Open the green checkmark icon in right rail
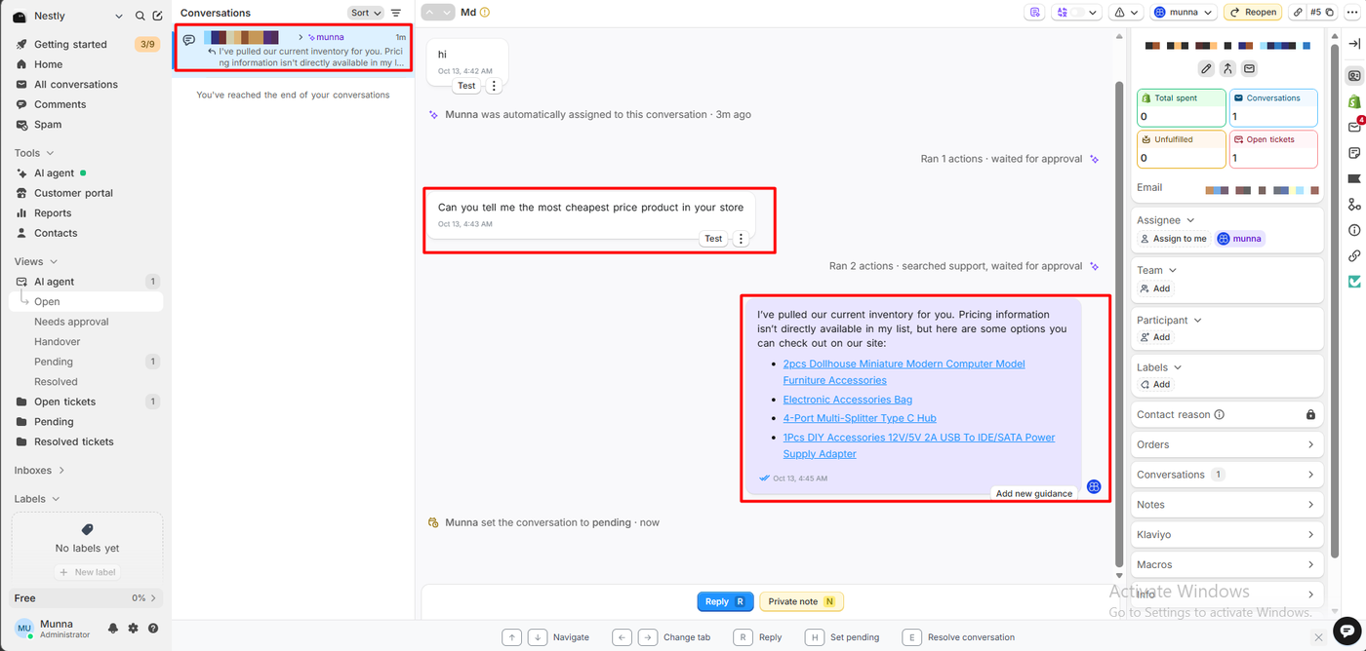 pos(1354,282)
